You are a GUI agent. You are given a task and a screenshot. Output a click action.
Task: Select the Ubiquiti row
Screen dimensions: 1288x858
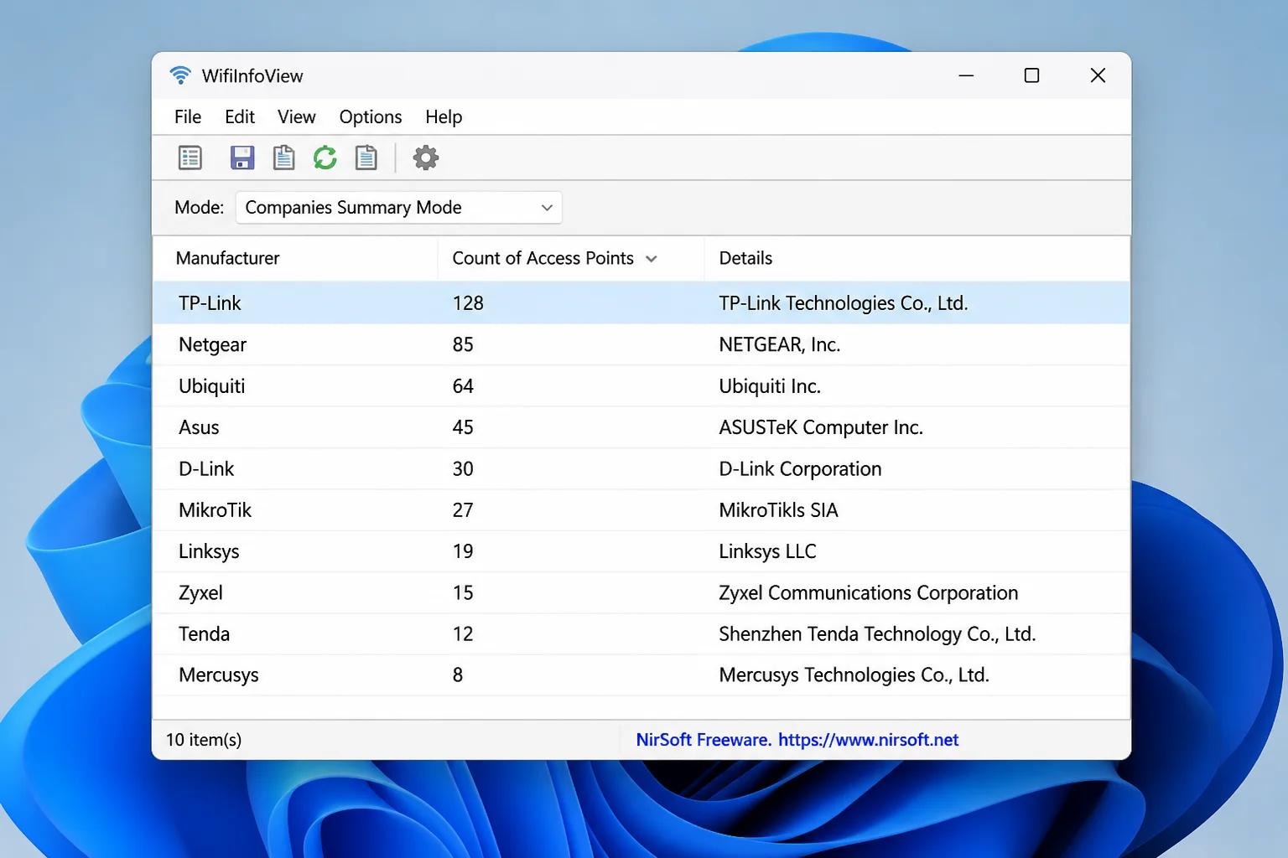click(x=641, y=386)
